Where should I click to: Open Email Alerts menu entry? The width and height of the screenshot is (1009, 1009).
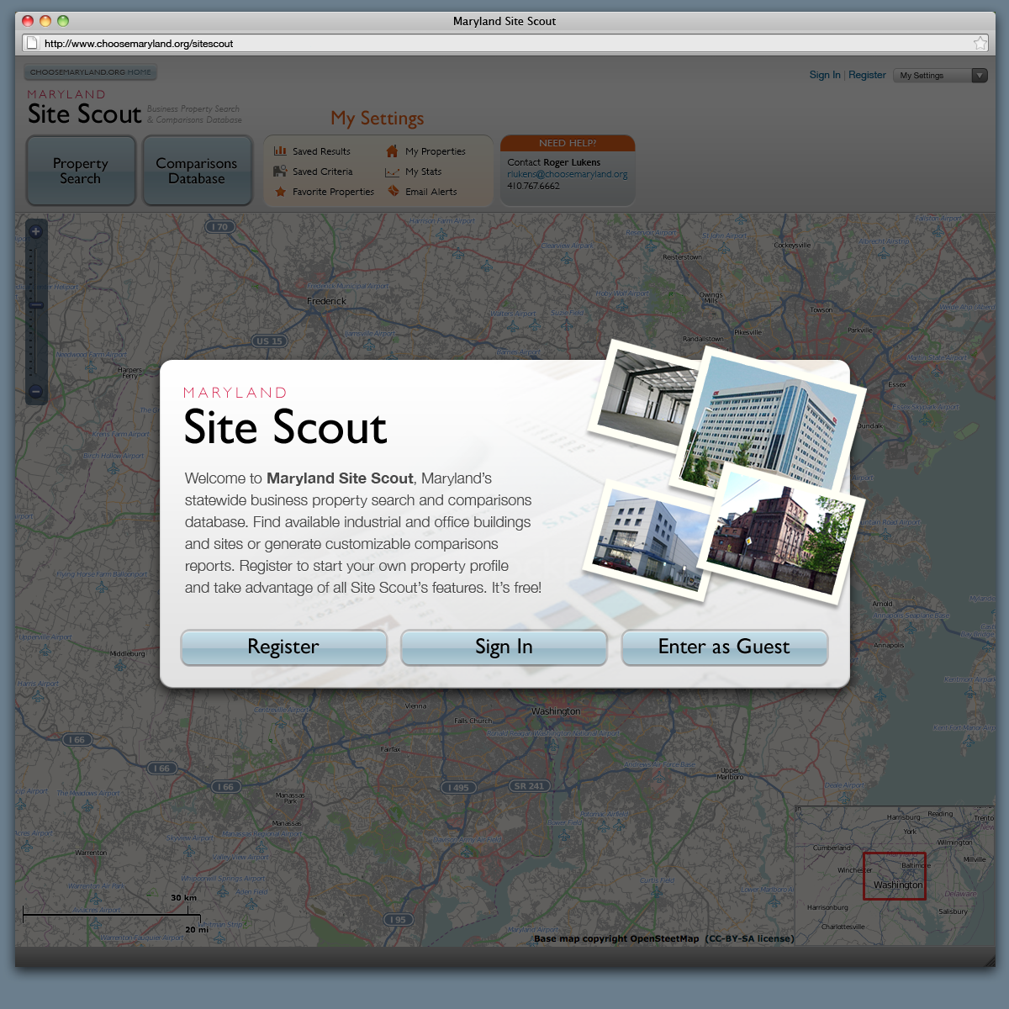[431, 192]
